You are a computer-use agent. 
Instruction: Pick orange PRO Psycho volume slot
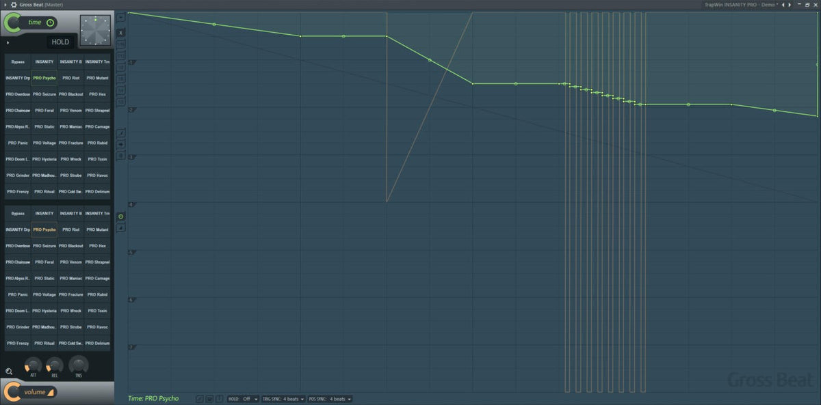tap(44, 229)
